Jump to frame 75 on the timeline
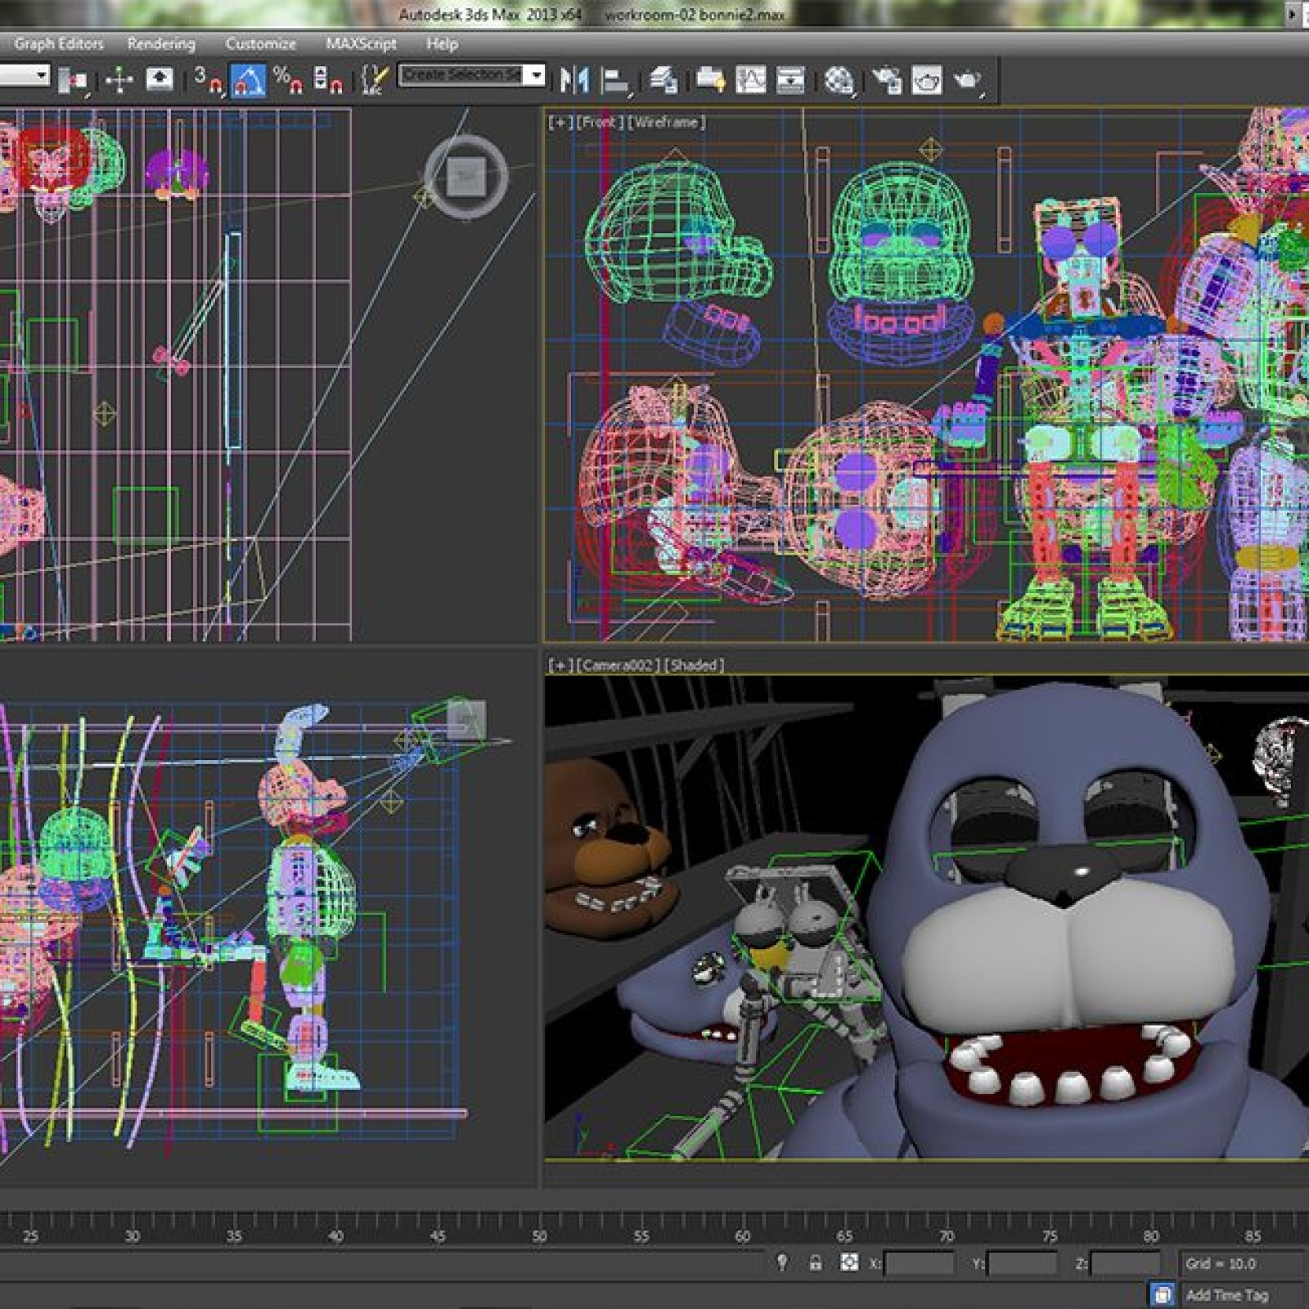1309x1309 pixels. click(x=1050, y=1235)
